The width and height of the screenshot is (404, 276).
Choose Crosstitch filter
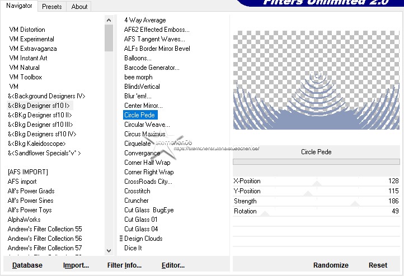[x=137, y=191]
